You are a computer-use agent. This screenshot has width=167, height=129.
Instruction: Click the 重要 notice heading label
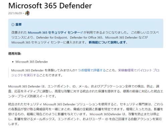[18, 25]
